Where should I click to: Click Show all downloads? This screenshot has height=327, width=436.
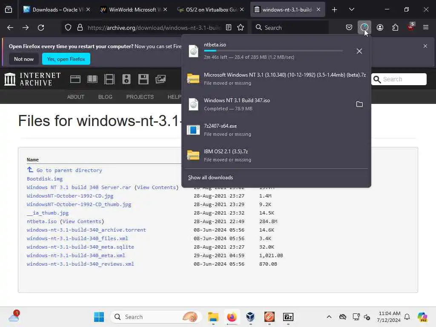(x=210, y=178)
